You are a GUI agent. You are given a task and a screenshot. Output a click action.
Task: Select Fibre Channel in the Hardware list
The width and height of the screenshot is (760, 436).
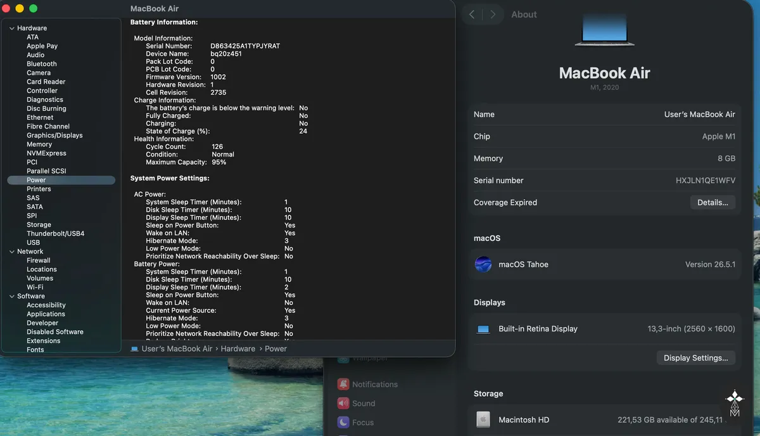coord(48,126)
